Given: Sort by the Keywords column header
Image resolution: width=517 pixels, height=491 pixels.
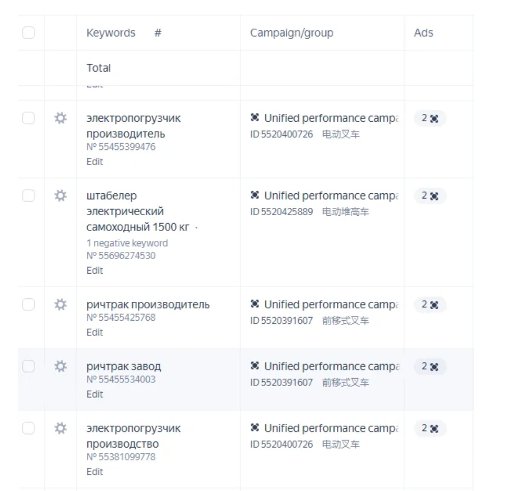Looking at the screenshot, I should tap(111, 33).
